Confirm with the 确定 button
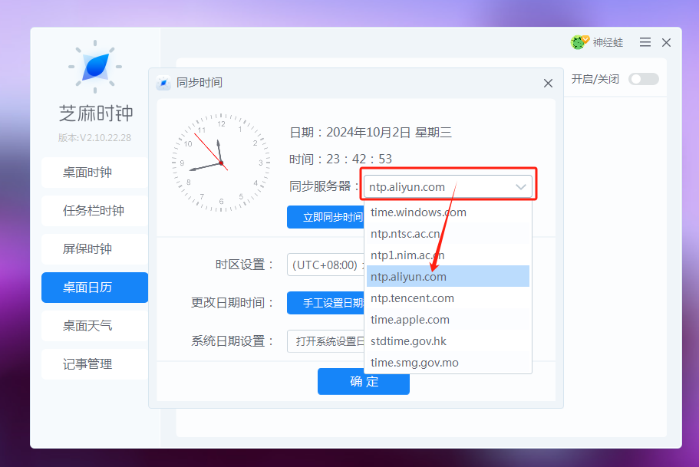This screenshot has width=699, height=467. coord(363,382)
